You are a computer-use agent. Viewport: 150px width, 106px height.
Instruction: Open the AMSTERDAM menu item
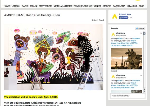click(x=45, y=6)
